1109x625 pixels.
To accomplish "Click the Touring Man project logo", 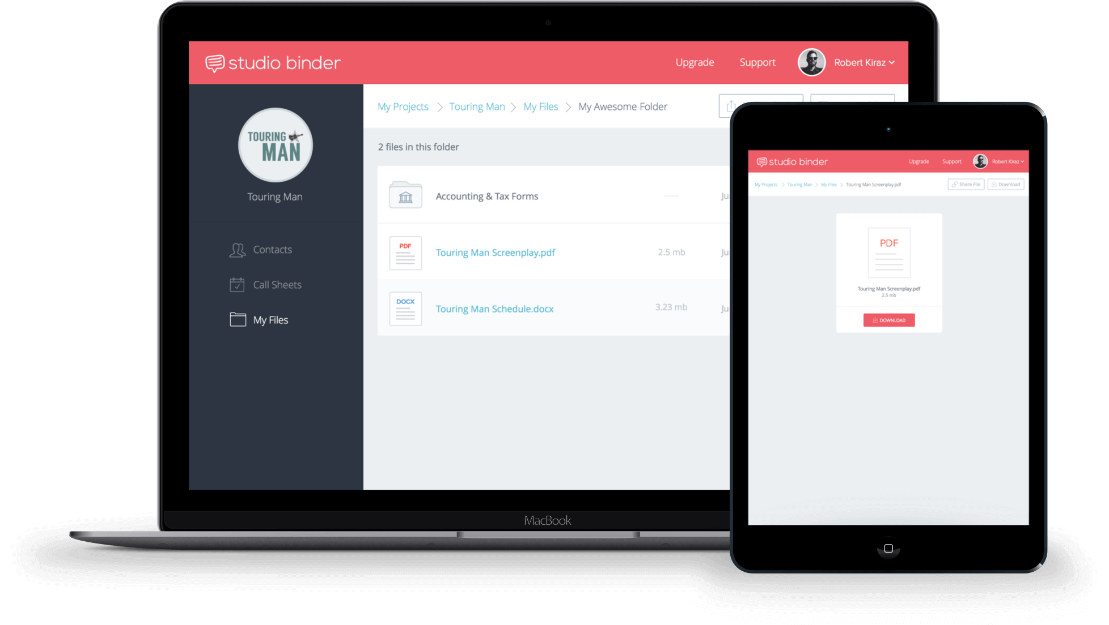I will pyautogui.click(x=276, y=146).
